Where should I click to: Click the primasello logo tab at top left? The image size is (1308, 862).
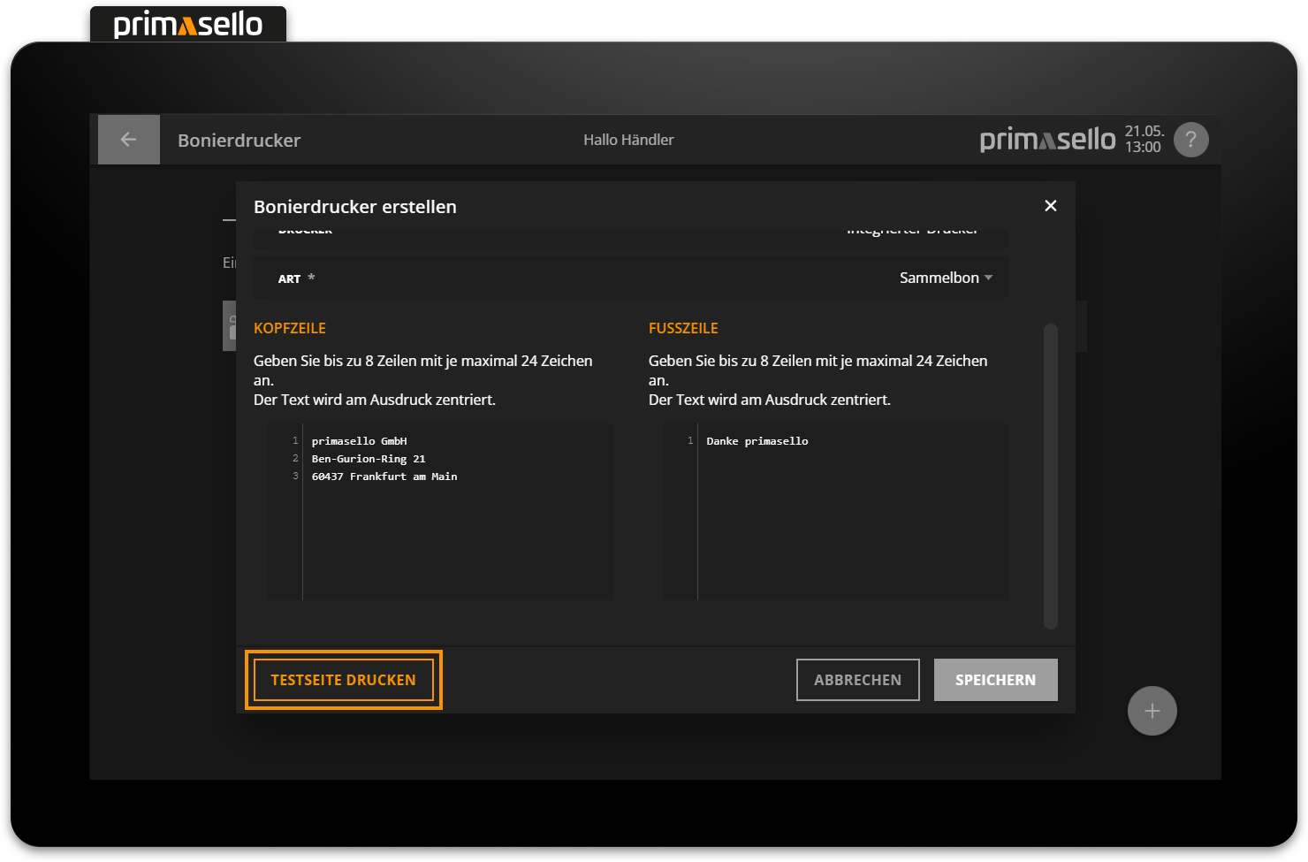tap(188, 24)
